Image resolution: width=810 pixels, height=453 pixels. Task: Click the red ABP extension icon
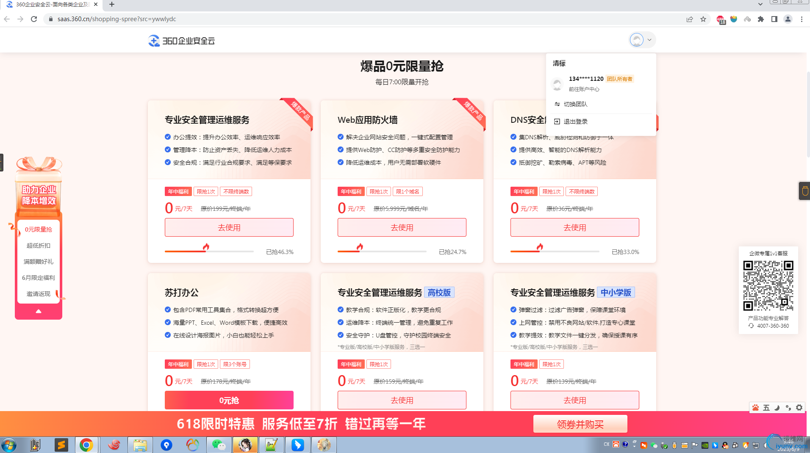tap(721, 19)
